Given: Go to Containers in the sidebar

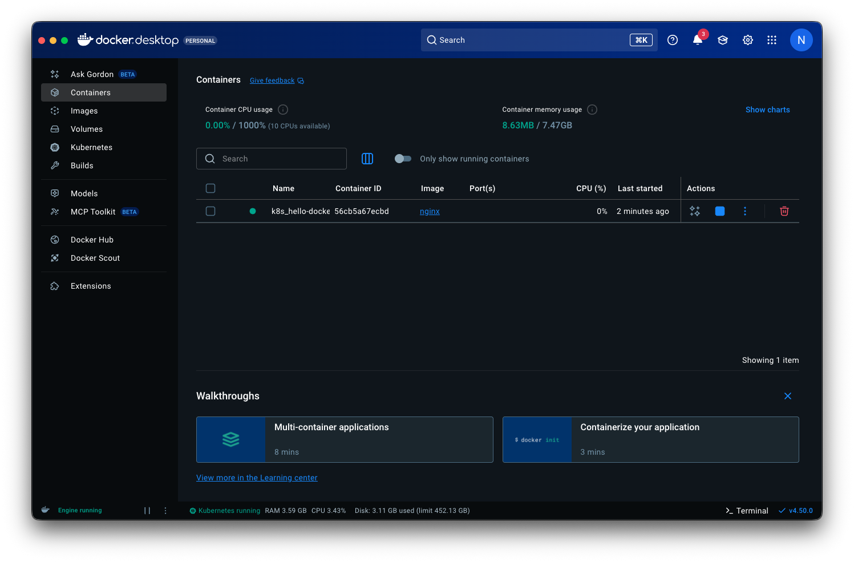Looking at the screenshot, I should (x=103, y=92).
